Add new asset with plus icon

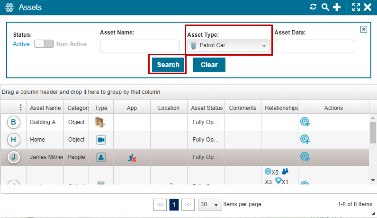(337, 7)
